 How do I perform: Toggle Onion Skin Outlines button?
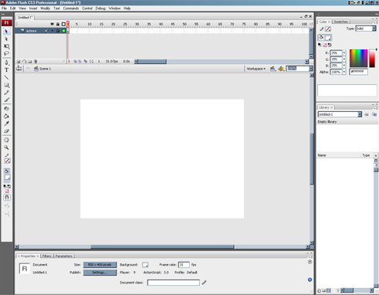click(80, 62)
